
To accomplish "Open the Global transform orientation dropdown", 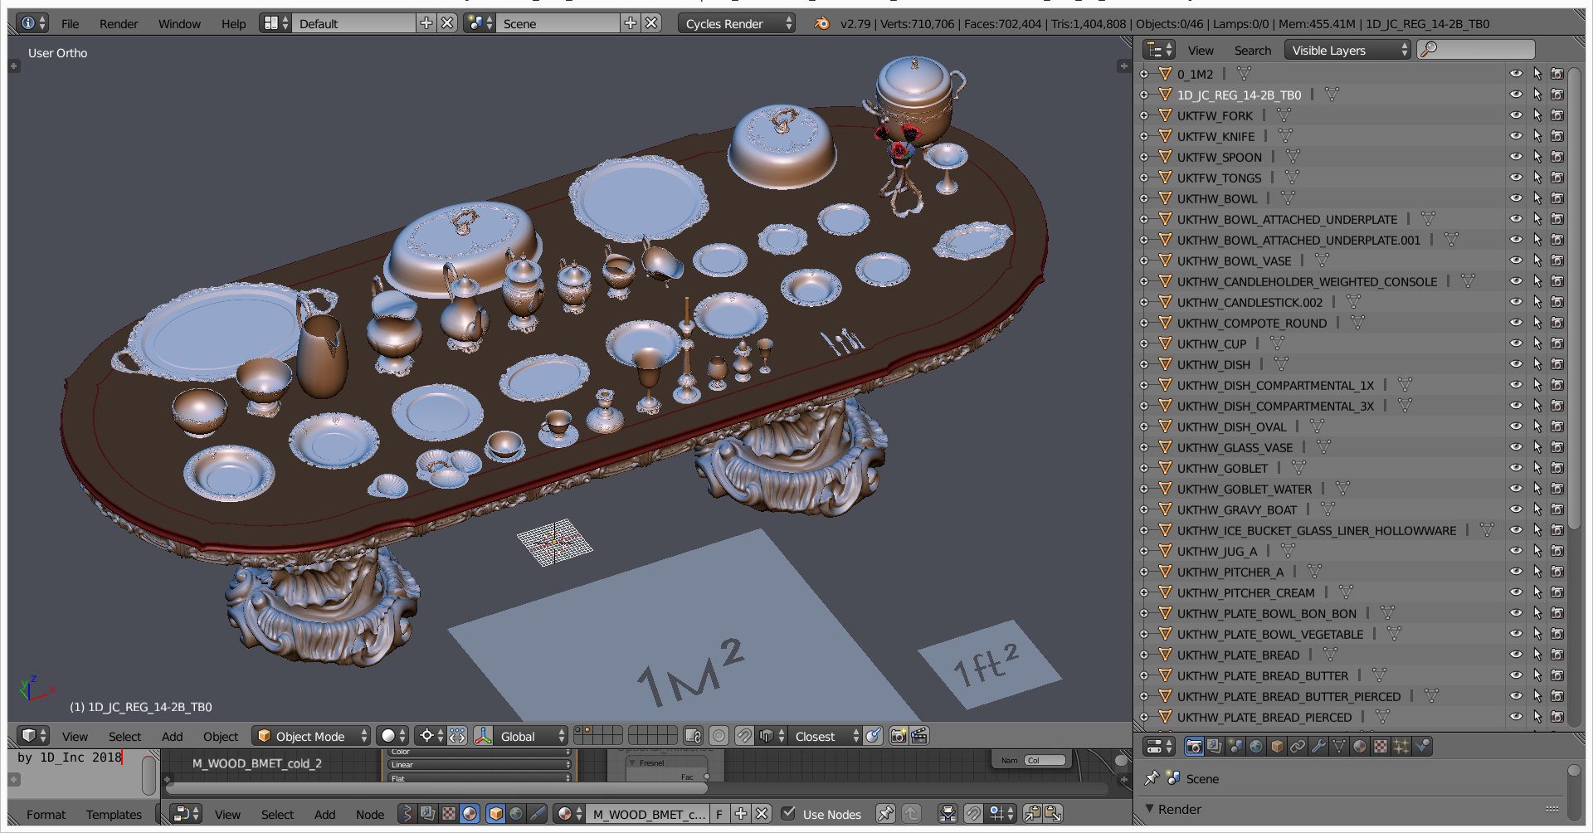I will [x=531, y=736].
